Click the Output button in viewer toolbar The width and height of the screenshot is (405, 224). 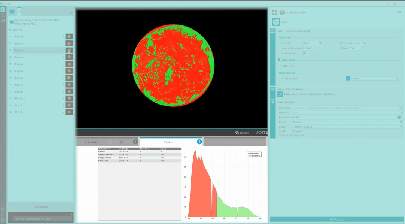(242, 133)
